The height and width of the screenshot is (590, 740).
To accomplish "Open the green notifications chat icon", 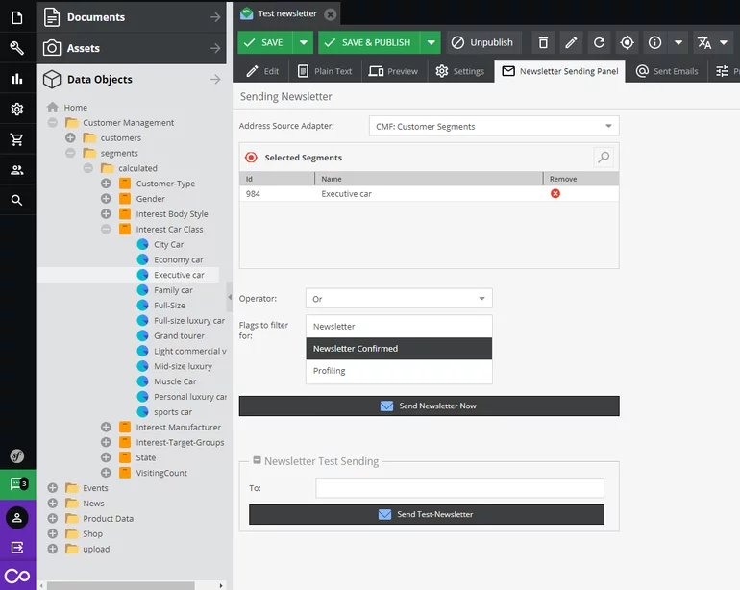I will [x=18, y=484].
